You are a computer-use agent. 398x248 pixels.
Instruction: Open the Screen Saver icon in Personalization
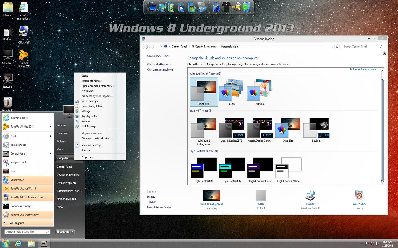pyautogui.click(x=359, y=195)
